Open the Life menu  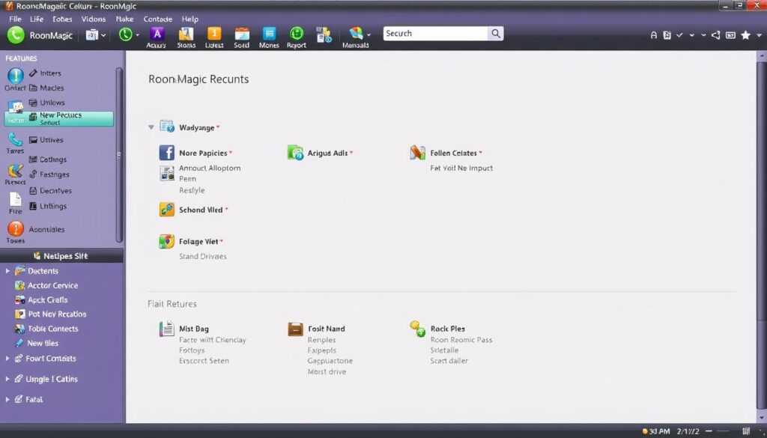point(37,19)
